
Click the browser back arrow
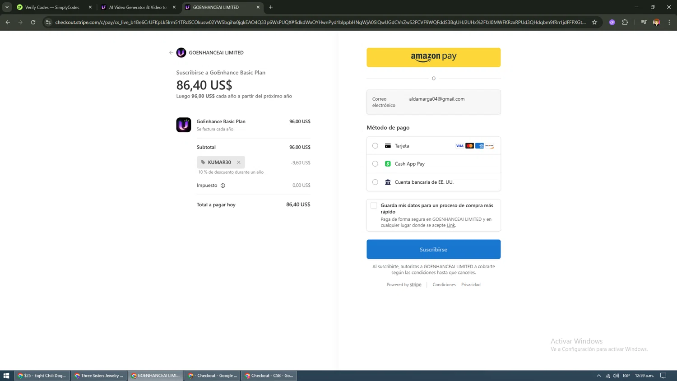(8, 22)
